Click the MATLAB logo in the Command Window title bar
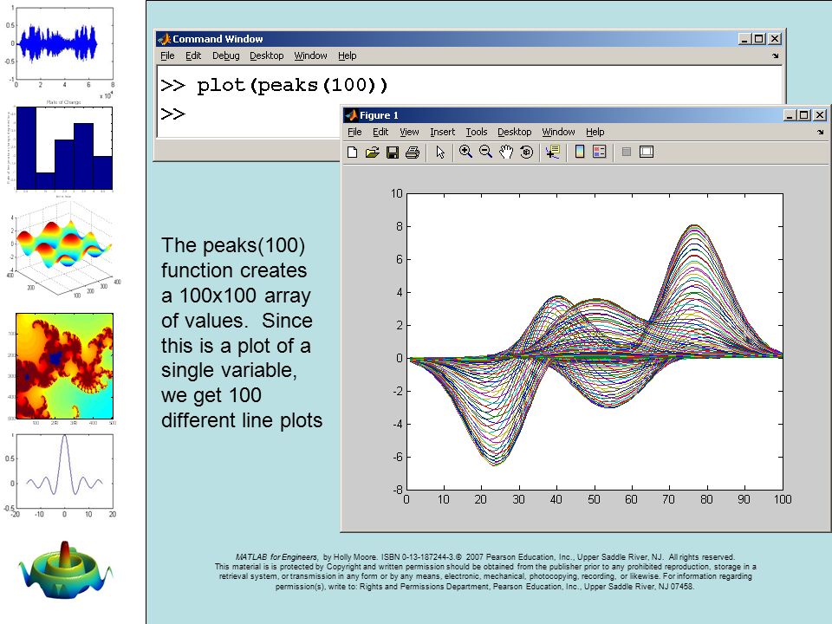832x624 pixels. pyautogui.click(x=164, y=39)
